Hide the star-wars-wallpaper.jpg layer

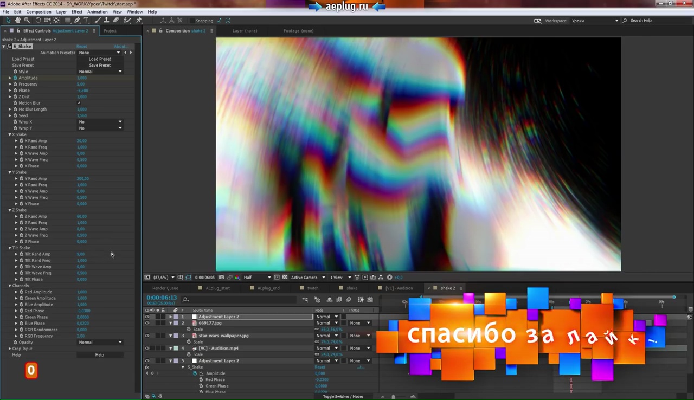pos(147,336)
